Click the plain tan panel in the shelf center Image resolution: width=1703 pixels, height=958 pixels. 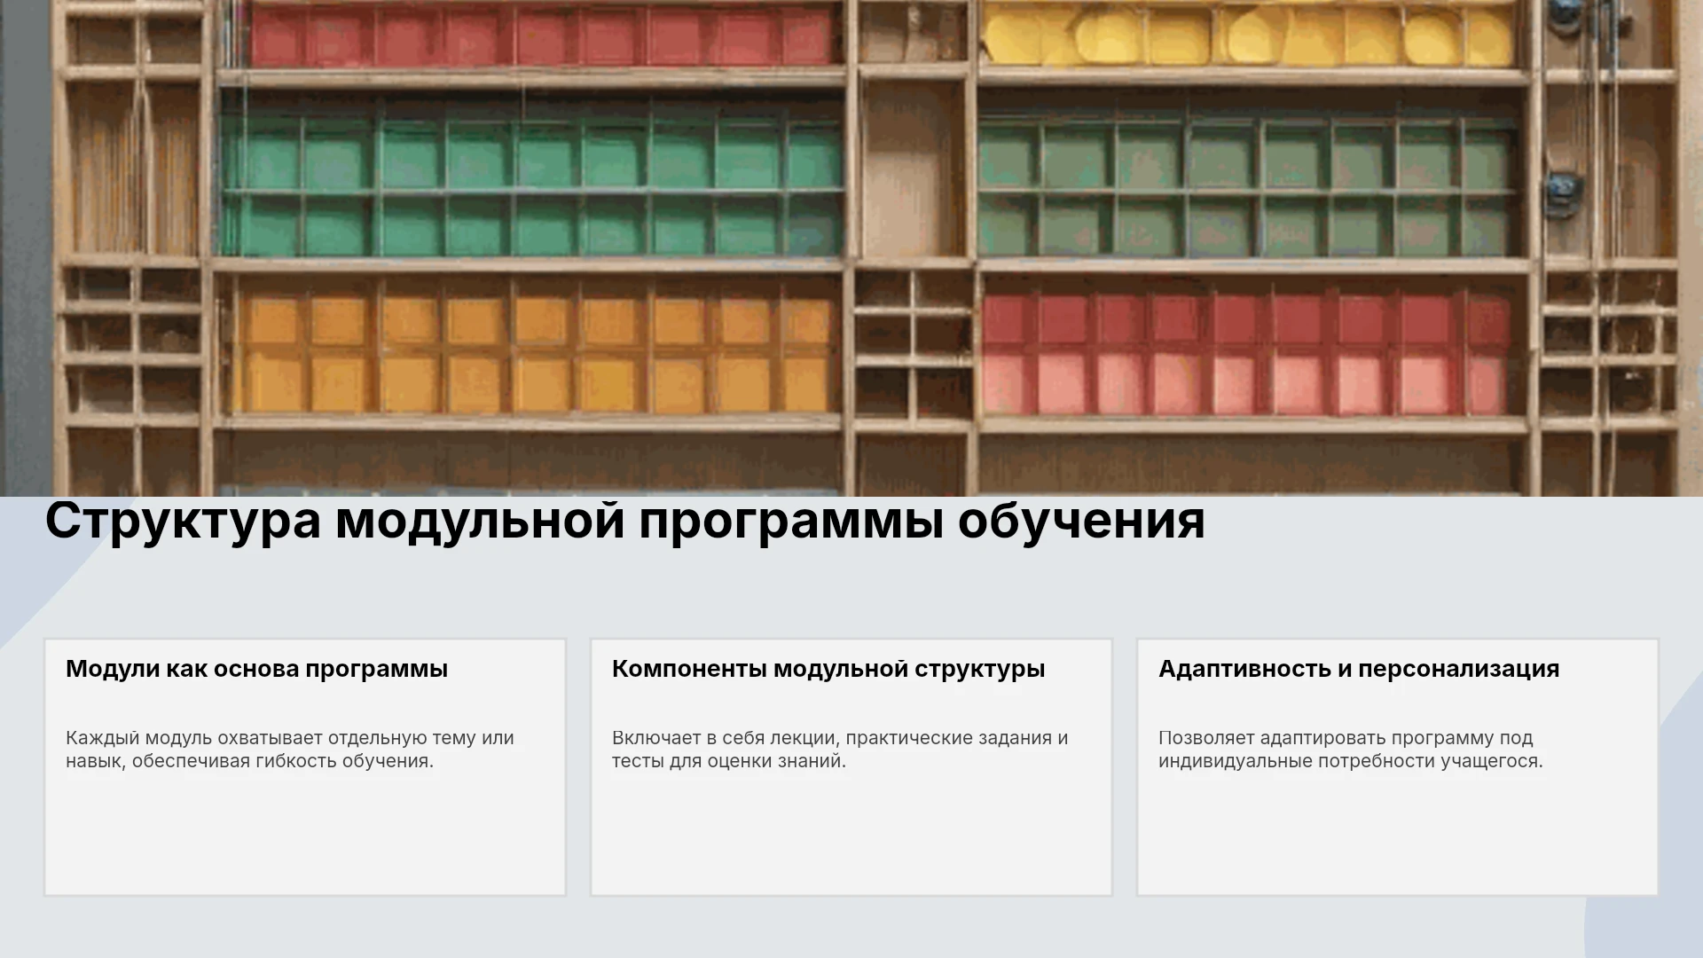pos(914,169)
